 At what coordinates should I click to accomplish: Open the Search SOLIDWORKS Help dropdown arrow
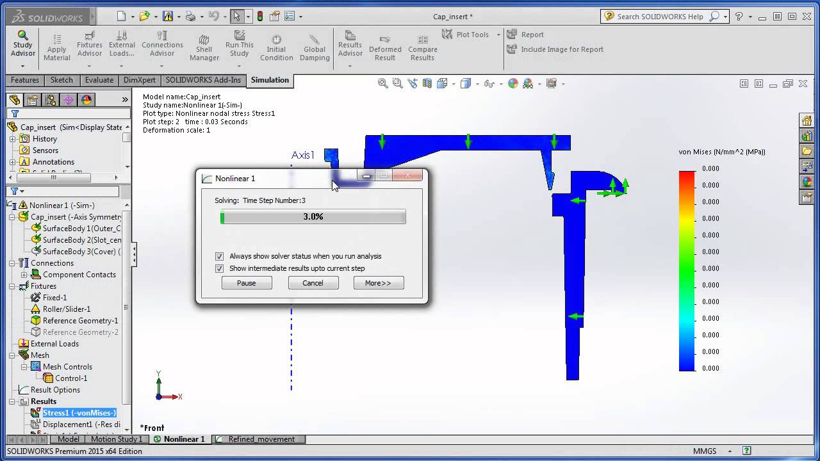click(725, 17)
